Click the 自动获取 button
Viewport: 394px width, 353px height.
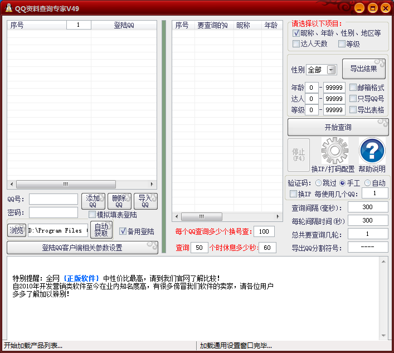pyautogui.click(x=101, y=230)
